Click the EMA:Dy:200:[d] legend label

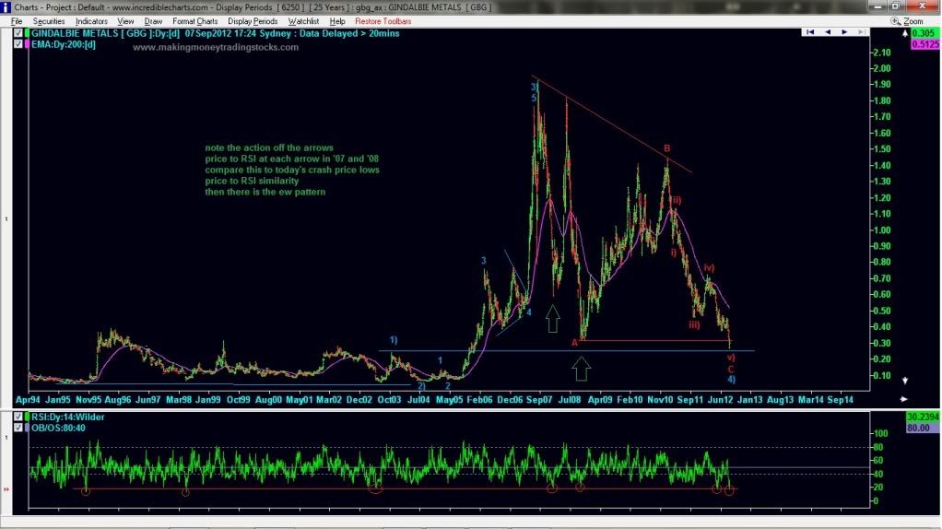[x=64, y=44]
